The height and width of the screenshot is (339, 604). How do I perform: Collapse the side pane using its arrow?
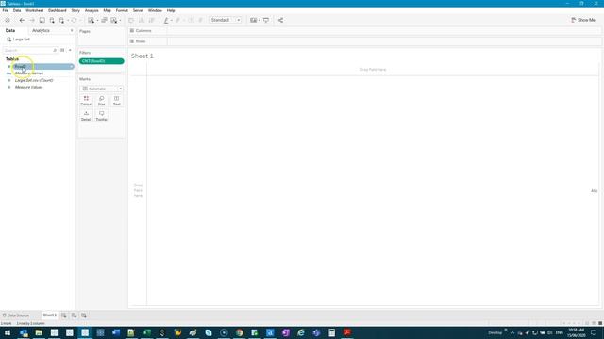72,30
